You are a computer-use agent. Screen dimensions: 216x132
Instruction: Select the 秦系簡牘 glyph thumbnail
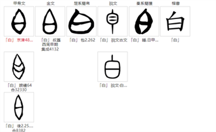pos(144,21)
